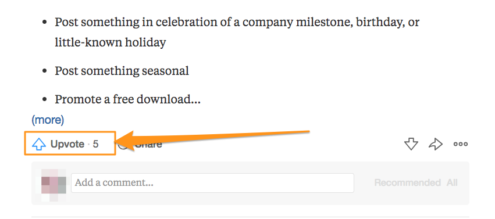Click the forward share arrow icon
This screenshot has width=495, height=219.
point(436,144)
